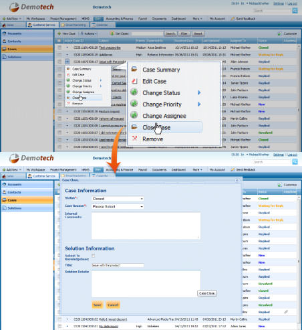The image size is (302, 330).
Task: Click the Demotech logo in the upper view
Action: [31, 7]
